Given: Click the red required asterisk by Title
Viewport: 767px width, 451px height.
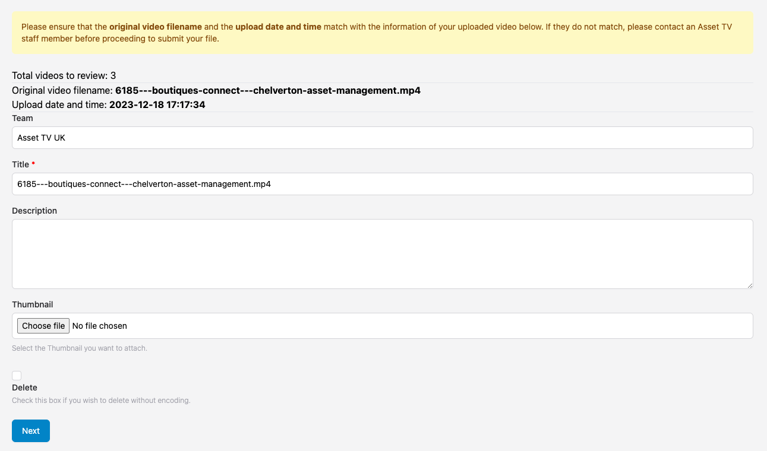Looking at the screenshot, I should point(33,164).
